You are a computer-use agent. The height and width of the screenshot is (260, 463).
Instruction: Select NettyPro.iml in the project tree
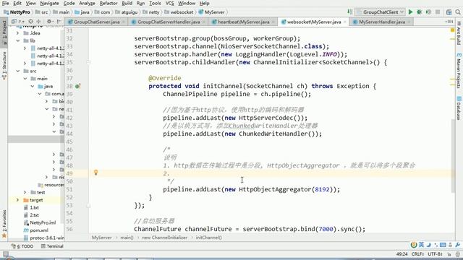pos(40,222)
